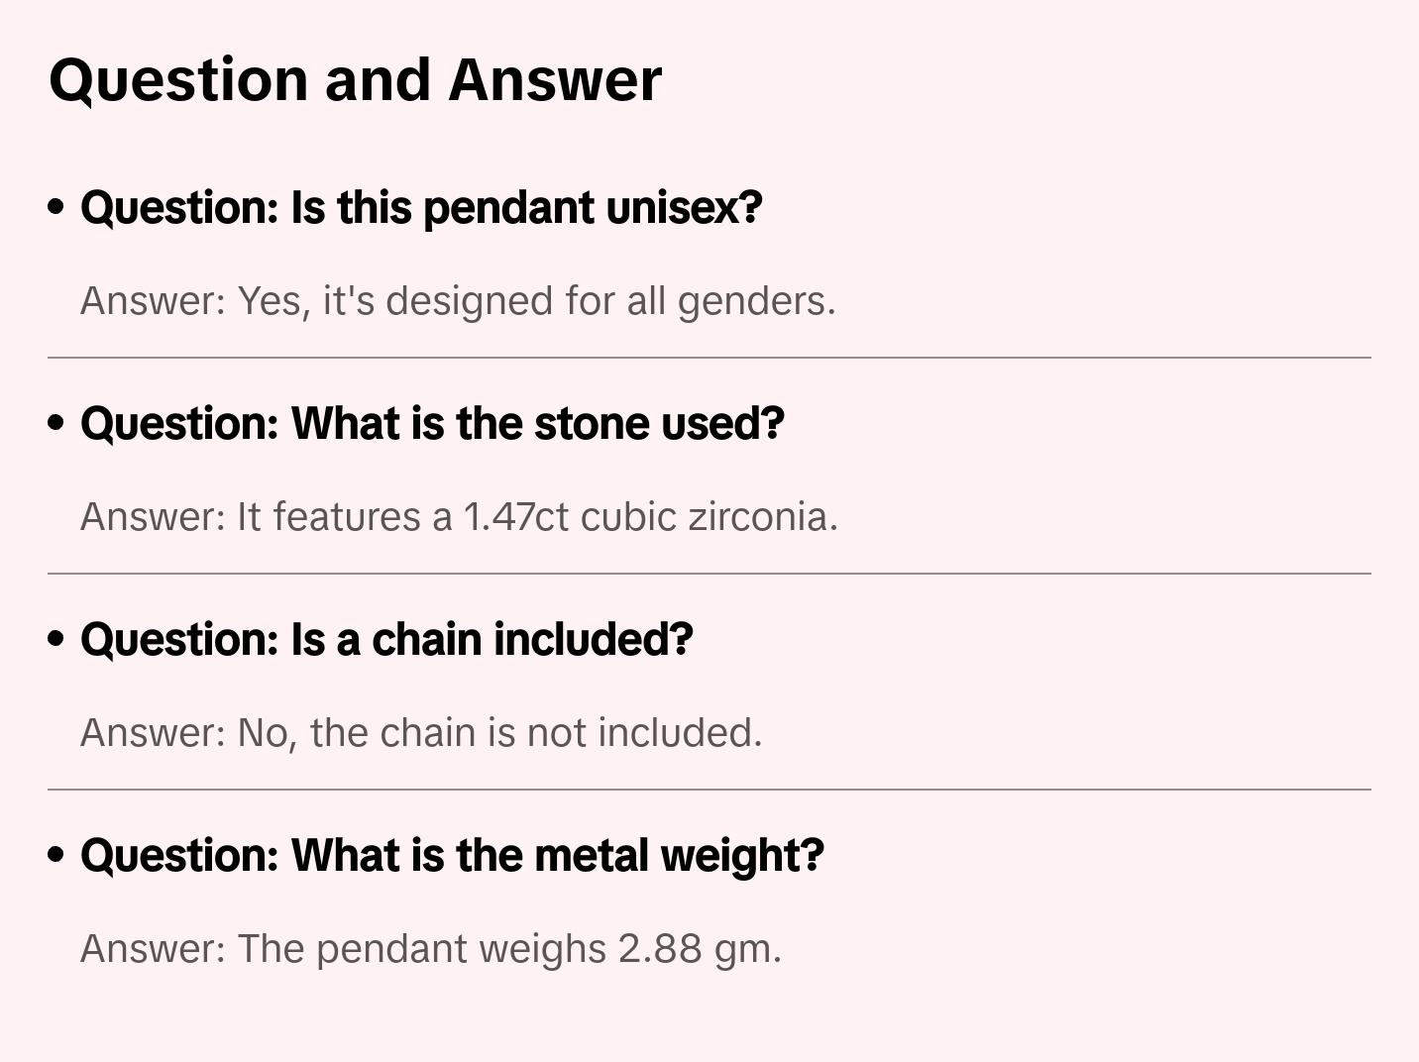Click the divider below the chain answer
The image size is (1419, 1062).
tap(709, 790)
